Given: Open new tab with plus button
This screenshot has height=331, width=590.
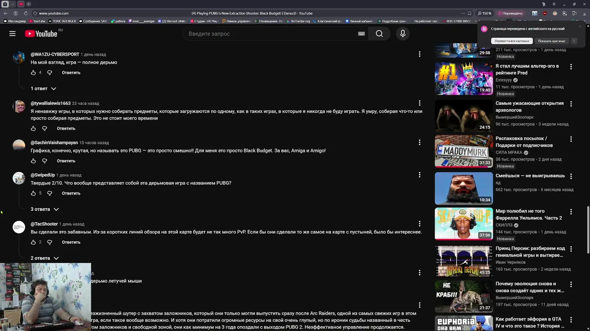Looking at the screenshot, I should [x=29, y=4].
